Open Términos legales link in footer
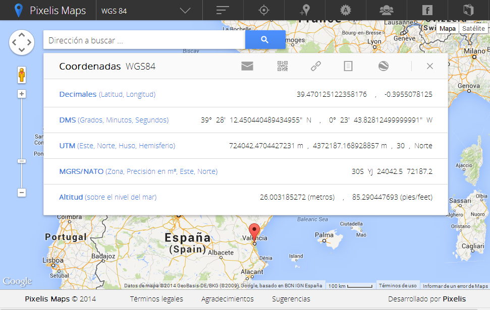The width and height of the screenshot is (490, 310). point(156,299)
